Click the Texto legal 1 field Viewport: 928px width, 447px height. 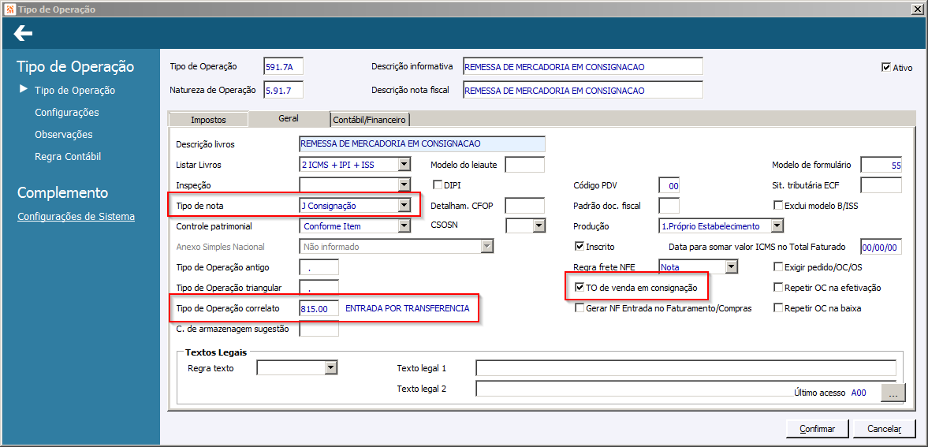(686, 368)
